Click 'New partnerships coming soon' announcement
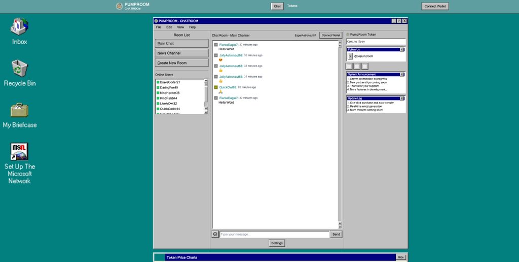 [367, 83]
